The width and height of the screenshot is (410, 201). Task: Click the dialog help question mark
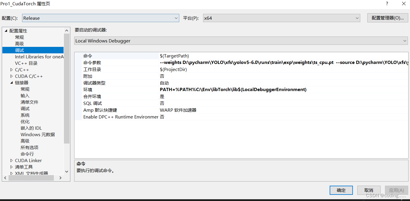coord(387,4)
